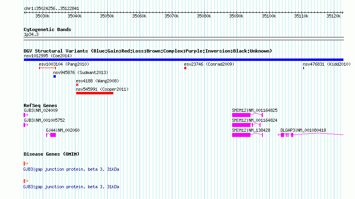Open nsv1012995 (Coe2014) label
355x199 pixels.
48,56
